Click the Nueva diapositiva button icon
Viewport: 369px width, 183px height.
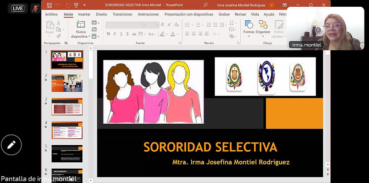point(81,24)
